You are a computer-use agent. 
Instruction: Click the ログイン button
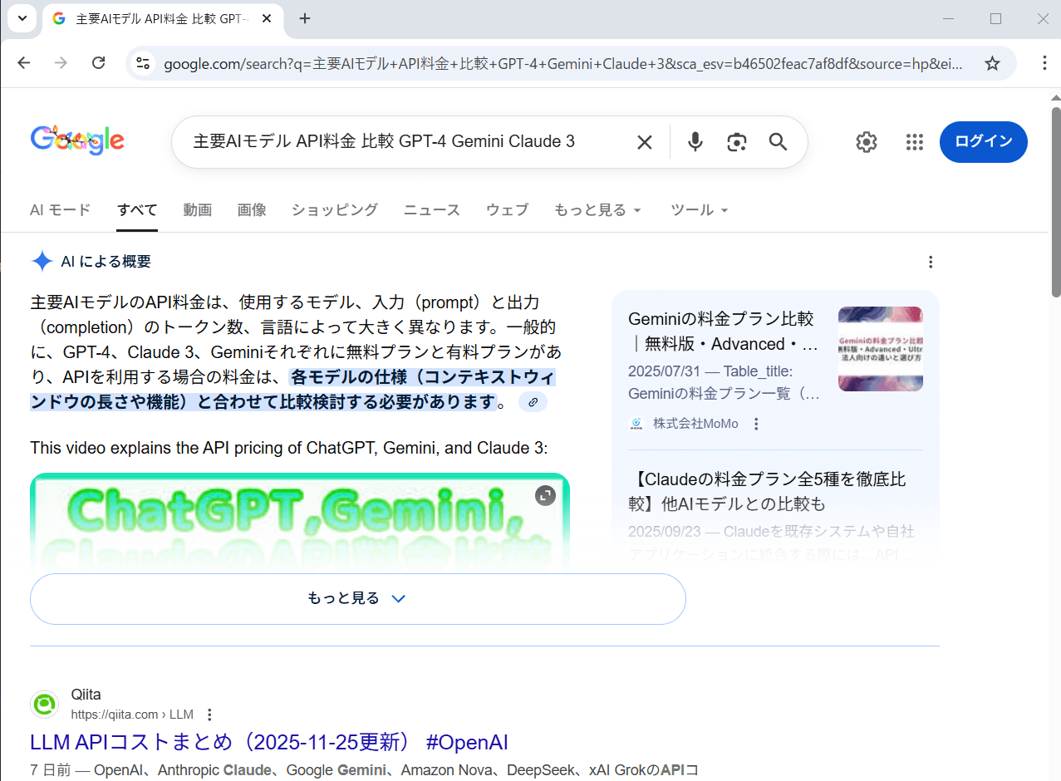[983, 141]
